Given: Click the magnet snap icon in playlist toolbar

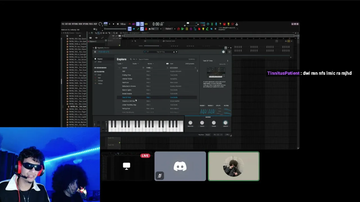Looking at the screenshot, I should click(x=92, y=33).
